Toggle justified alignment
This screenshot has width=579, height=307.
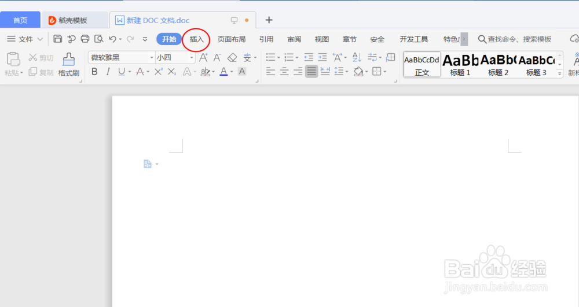[312, 71]
